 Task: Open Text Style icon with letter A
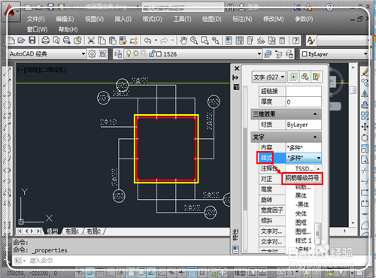coord(311,41)
